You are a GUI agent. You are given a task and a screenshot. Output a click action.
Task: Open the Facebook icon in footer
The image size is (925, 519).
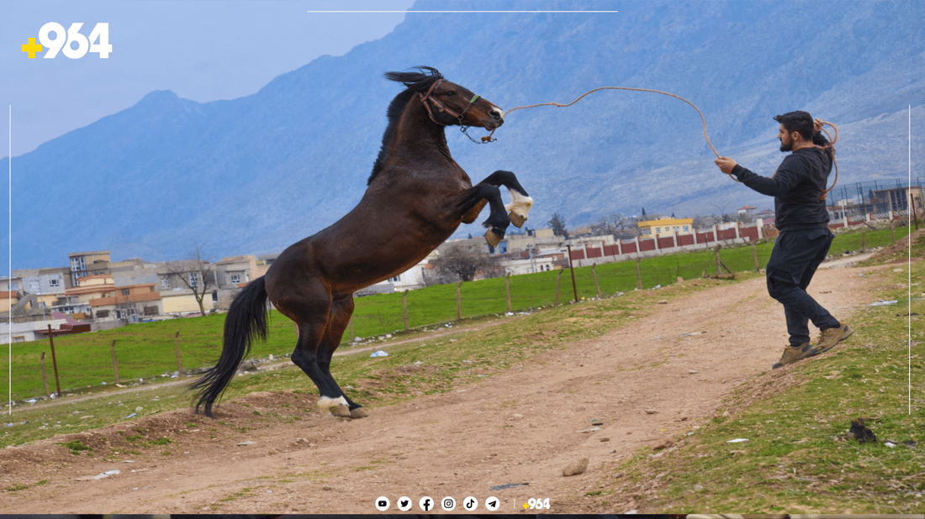click(426, 504)
